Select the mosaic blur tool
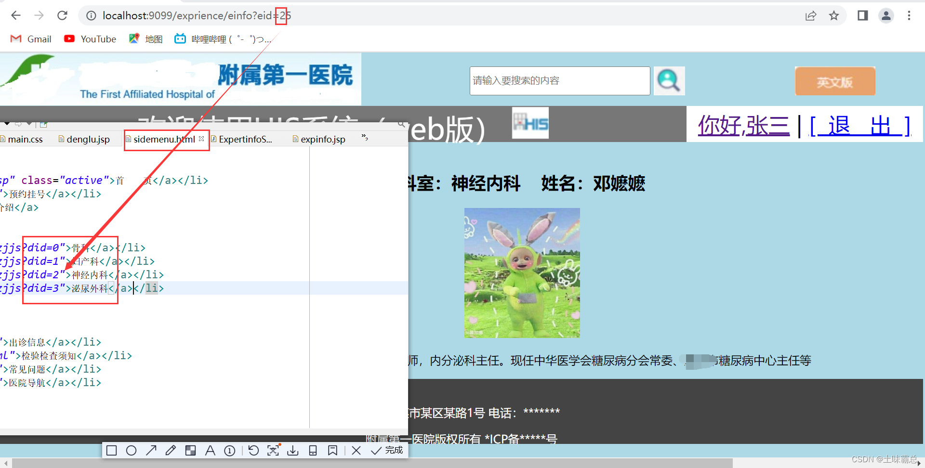The height and width of the screenshot is (468, 925). (x=191, y=451)
